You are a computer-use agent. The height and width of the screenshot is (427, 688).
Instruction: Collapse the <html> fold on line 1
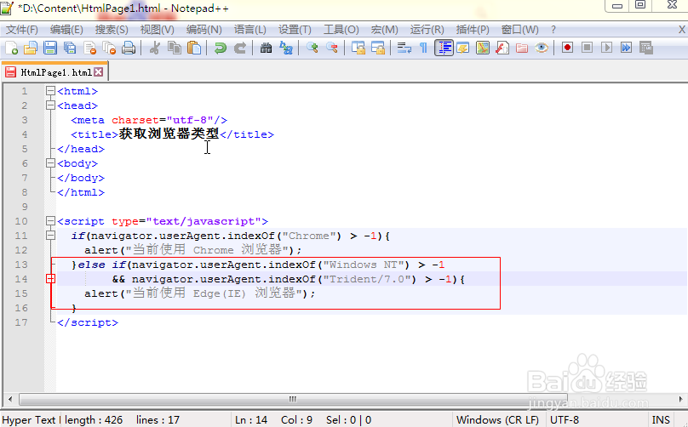click(x=50, y=91)
